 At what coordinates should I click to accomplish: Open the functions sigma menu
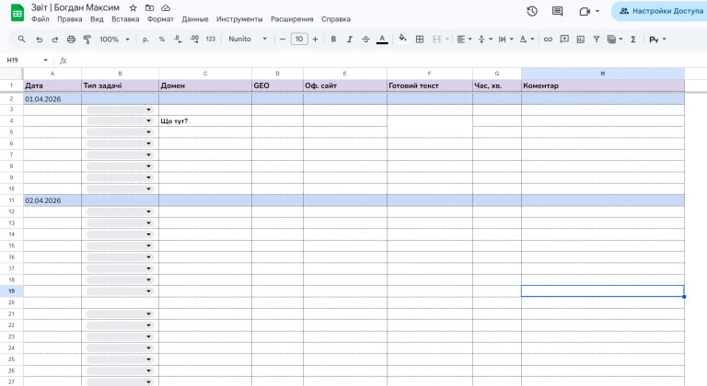633,40
